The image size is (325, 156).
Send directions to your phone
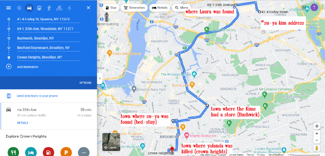point(37,96)
